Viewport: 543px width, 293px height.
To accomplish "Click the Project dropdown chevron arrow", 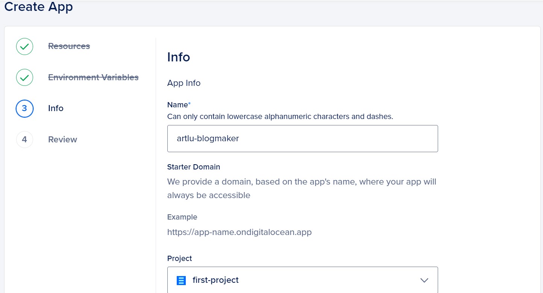I will click(424, 280).
